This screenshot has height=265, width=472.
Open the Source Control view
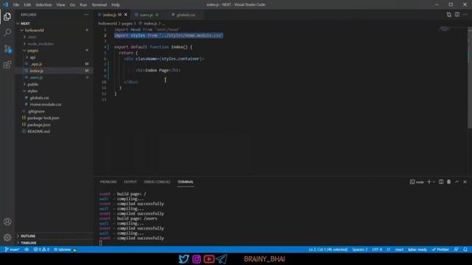coord(7,49)
